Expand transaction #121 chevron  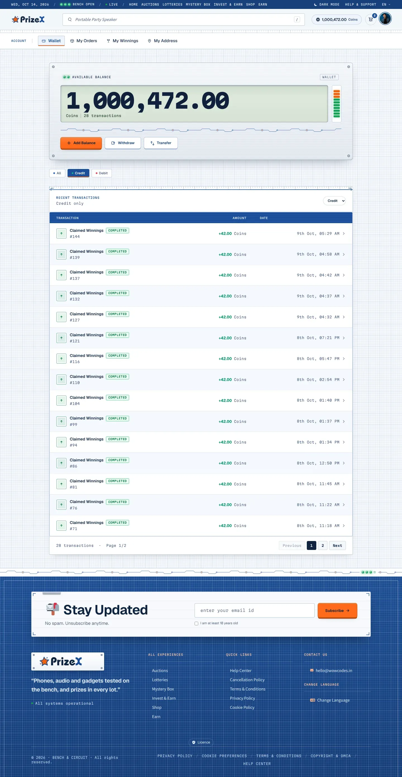click(343, 338)
